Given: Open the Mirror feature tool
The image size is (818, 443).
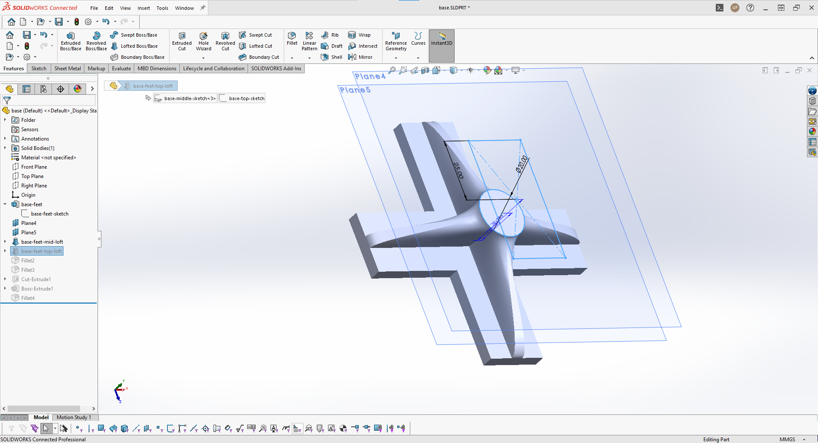Looking at the screenshot, I should [x=360, y=57].
